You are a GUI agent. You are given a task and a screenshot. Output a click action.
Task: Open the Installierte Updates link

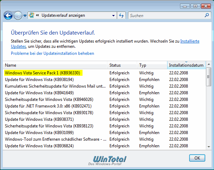coord(190,41)
